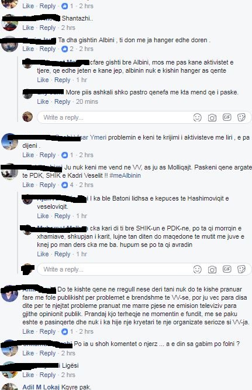252x390 pixels.
Task: Open sticker picker in second reply box
Action: point(241,269)
